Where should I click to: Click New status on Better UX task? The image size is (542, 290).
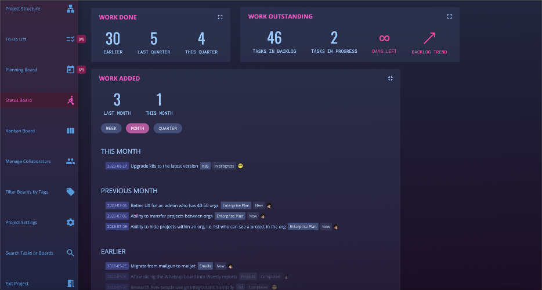(259, 205)
